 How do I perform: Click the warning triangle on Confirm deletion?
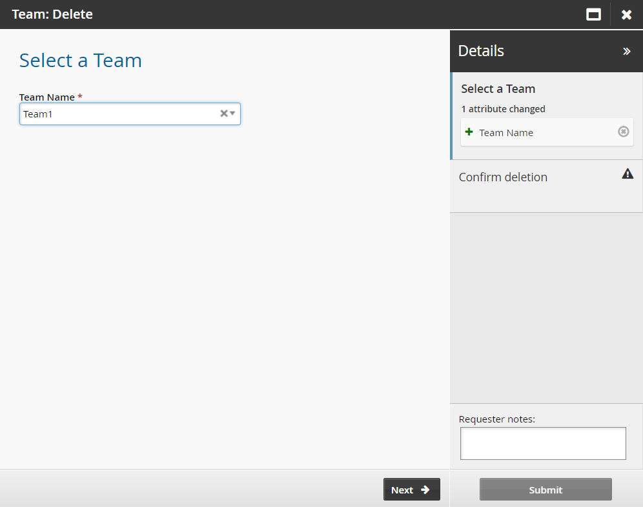pyautogui.click(x=628, y=174)
